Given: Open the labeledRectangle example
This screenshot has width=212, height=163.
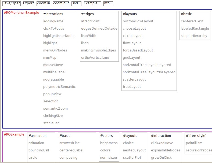Looking at the screenshot, I should click(195, 29).
